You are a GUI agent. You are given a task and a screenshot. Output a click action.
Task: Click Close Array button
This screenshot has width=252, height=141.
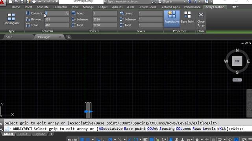(201, 20)
